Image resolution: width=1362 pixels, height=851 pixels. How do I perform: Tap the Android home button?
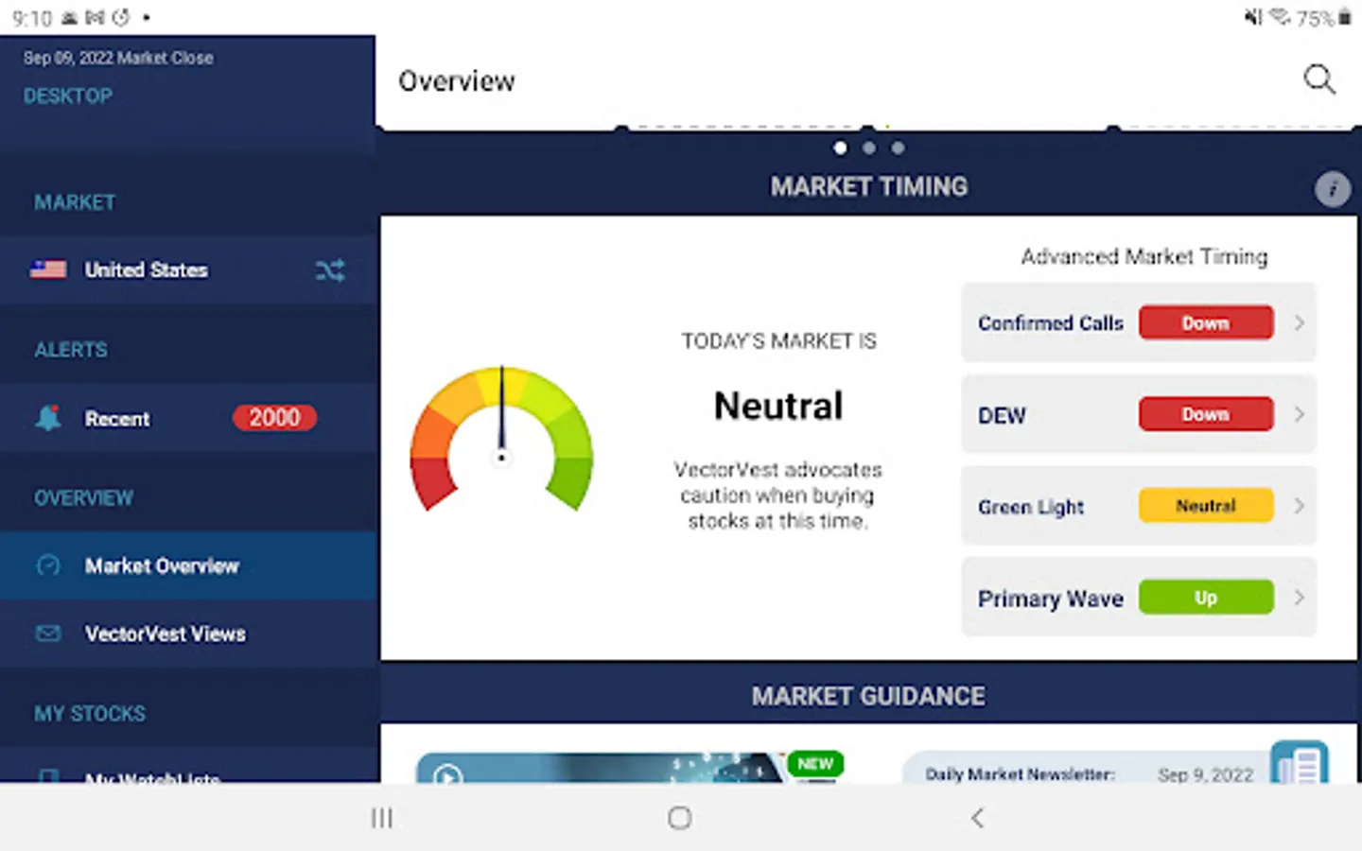point(679,818)
